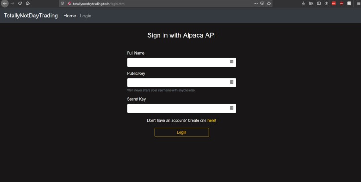Image resolution: width=361 pixels, height=182 pixels.
Task: Follow the yellow "here!" create account link
Action: tap(212, 120)
